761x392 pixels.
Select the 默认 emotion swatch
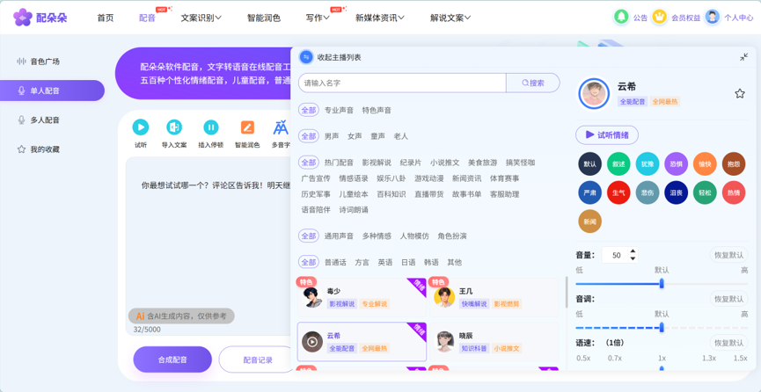[x=590, y=164]
